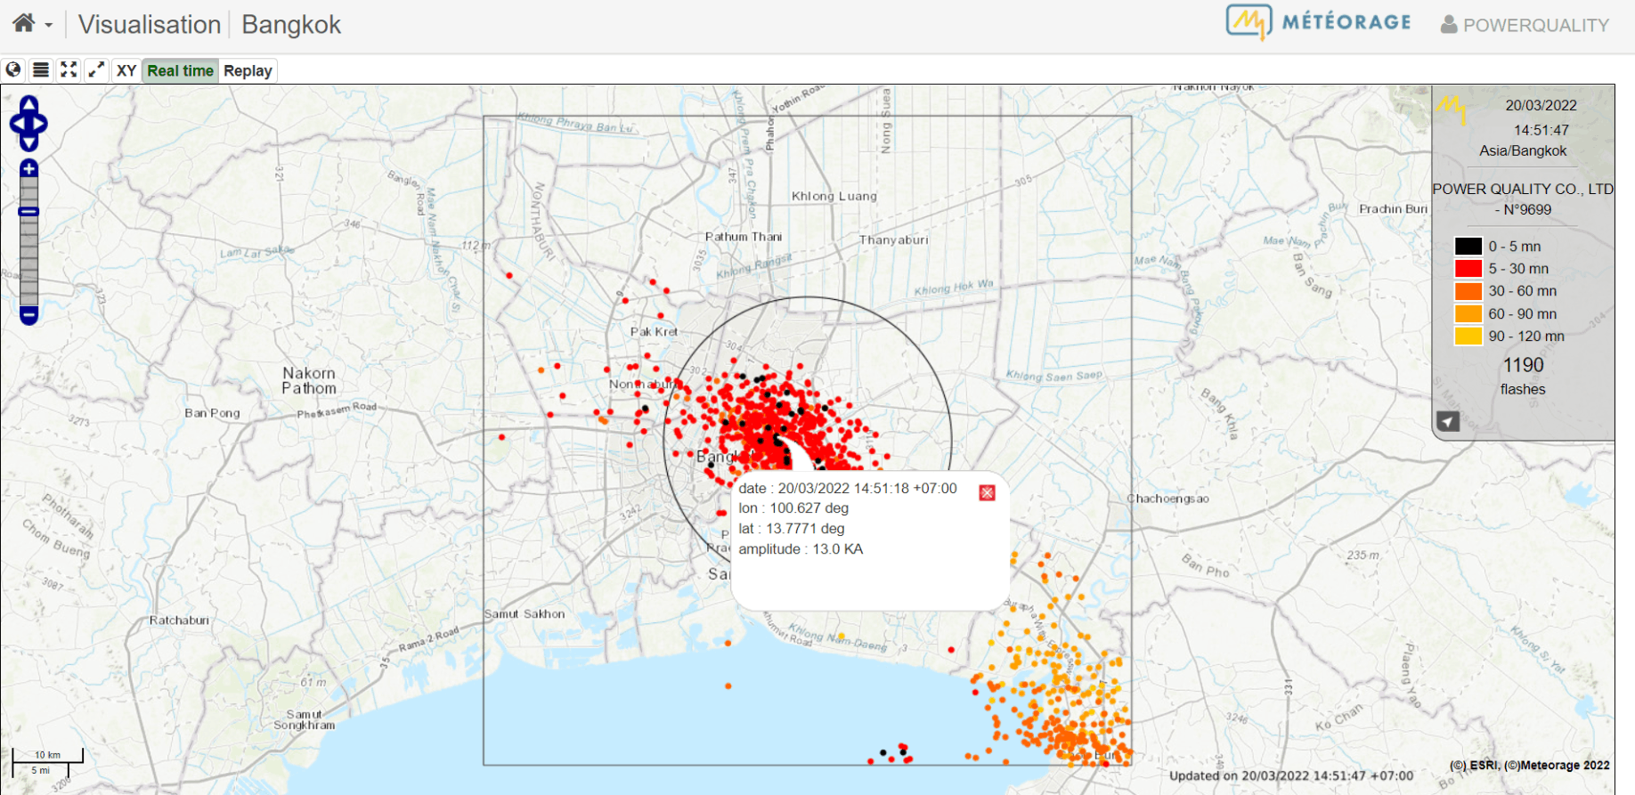Click the Bangkok page title

tap(291, 24)
